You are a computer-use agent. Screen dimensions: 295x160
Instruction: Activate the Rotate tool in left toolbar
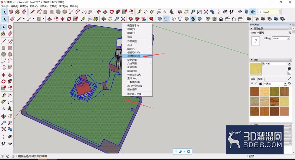(x=3, y=82)
